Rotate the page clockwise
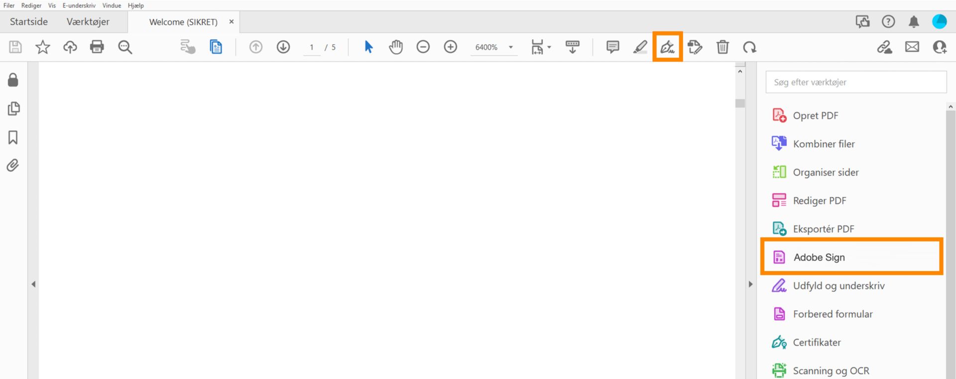 750,47
